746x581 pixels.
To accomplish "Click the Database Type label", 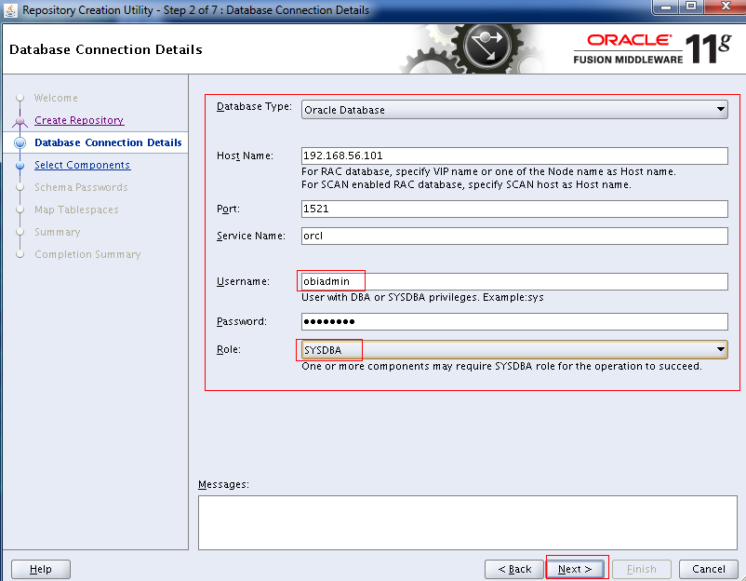I will 254,106.
